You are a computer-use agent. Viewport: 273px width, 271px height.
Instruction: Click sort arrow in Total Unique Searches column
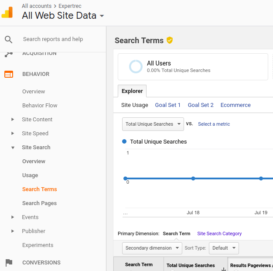[x=224, y=269]
